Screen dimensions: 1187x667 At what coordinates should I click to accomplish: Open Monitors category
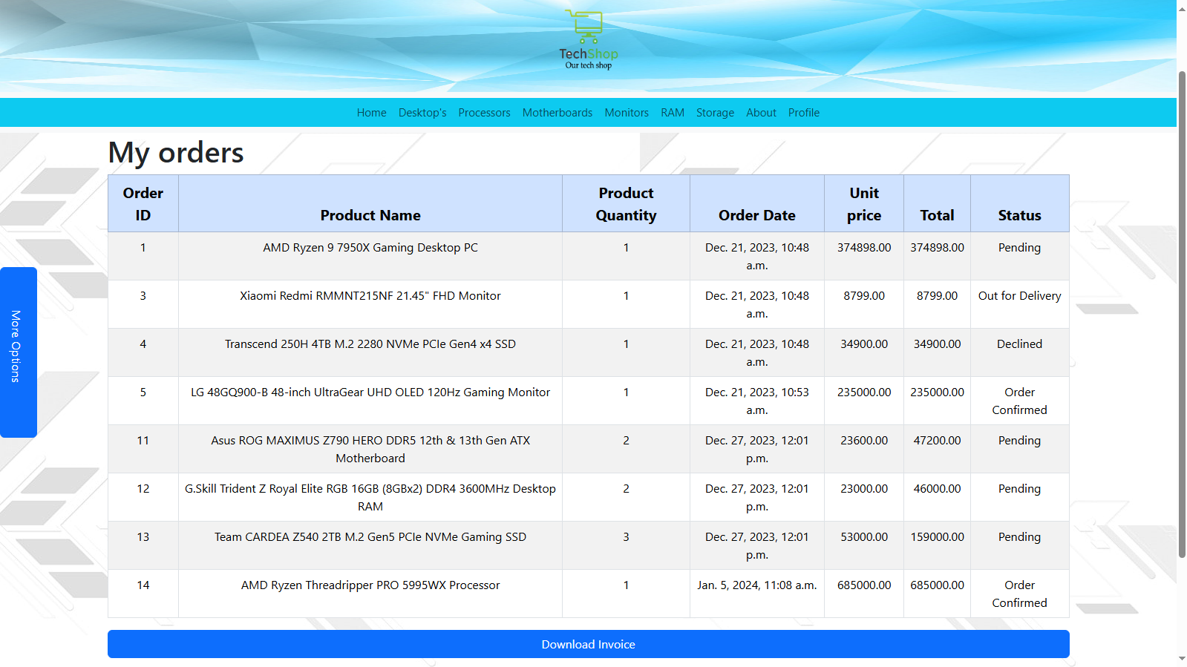(x=627, y=113)
